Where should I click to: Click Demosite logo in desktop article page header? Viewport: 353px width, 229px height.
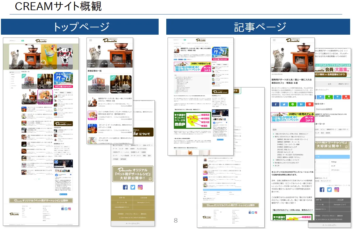click(200, 40)
